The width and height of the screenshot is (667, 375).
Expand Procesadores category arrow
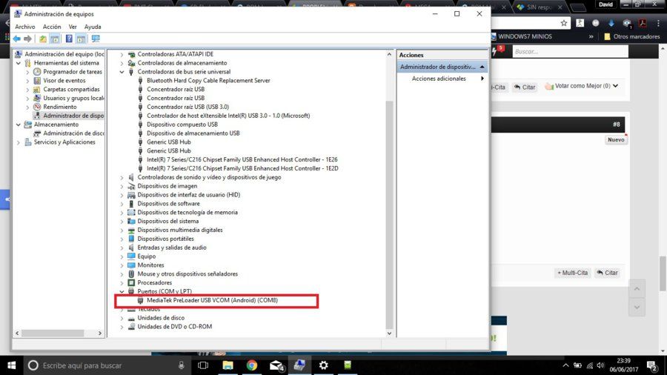pyautogui.click(x=122, y=283)
